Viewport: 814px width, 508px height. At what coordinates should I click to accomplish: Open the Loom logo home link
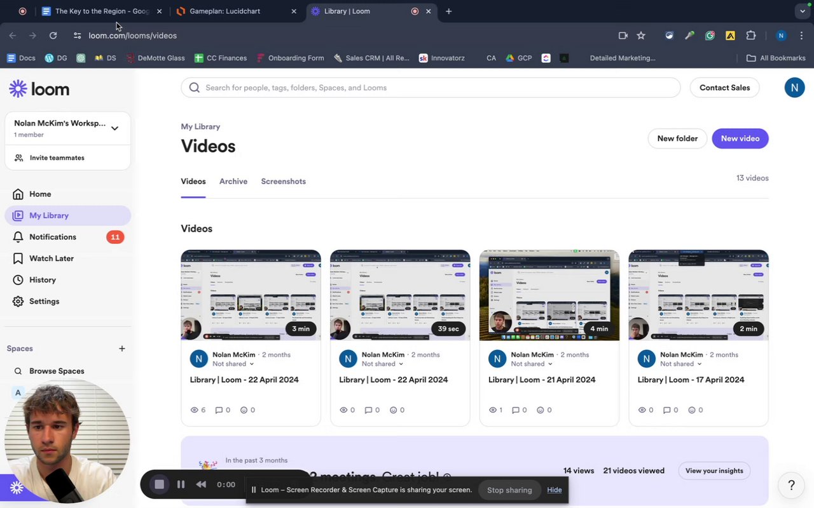39,89
